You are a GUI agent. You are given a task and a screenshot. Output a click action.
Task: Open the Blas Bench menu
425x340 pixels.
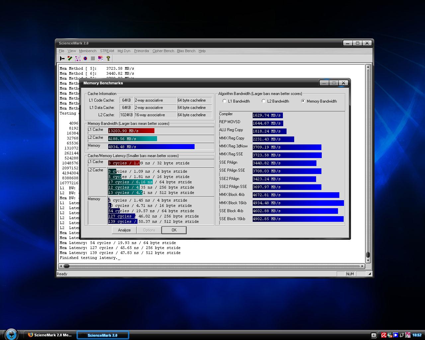click(x=186, y=51)
